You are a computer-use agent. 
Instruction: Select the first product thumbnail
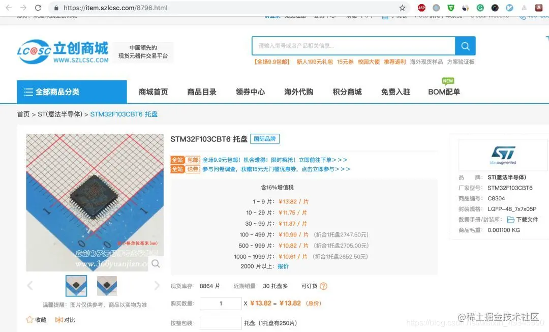click(76, 286)
